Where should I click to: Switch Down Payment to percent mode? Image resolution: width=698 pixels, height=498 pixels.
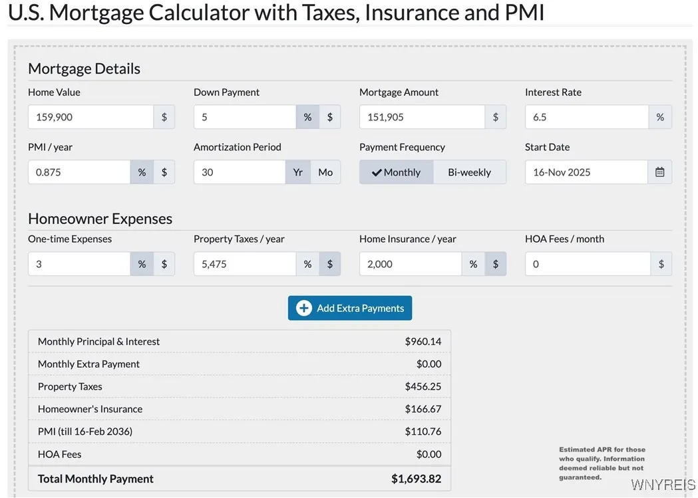coord(307,117)
